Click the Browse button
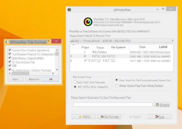Screen dimensions: 182x129 tap(162, 105)
